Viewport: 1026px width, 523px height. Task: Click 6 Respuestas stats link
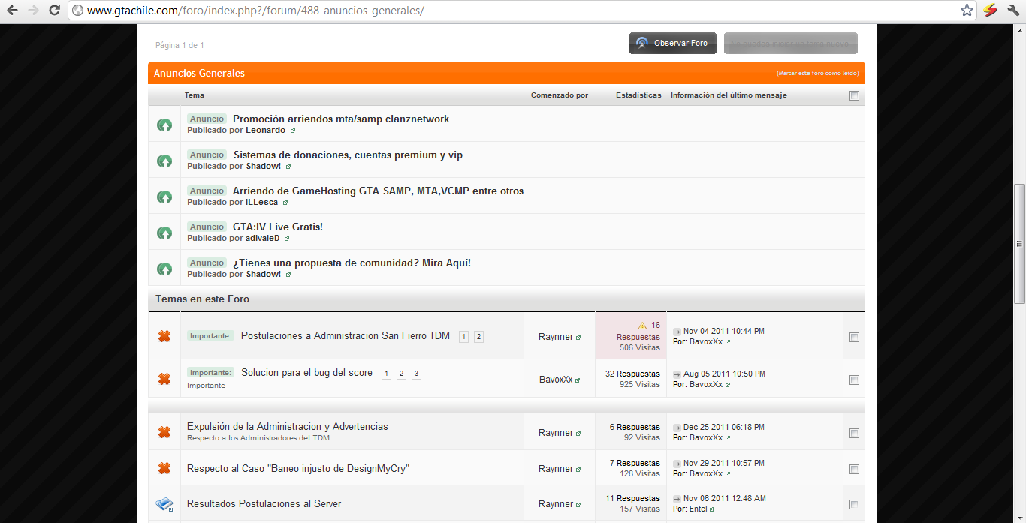point(635,427)
